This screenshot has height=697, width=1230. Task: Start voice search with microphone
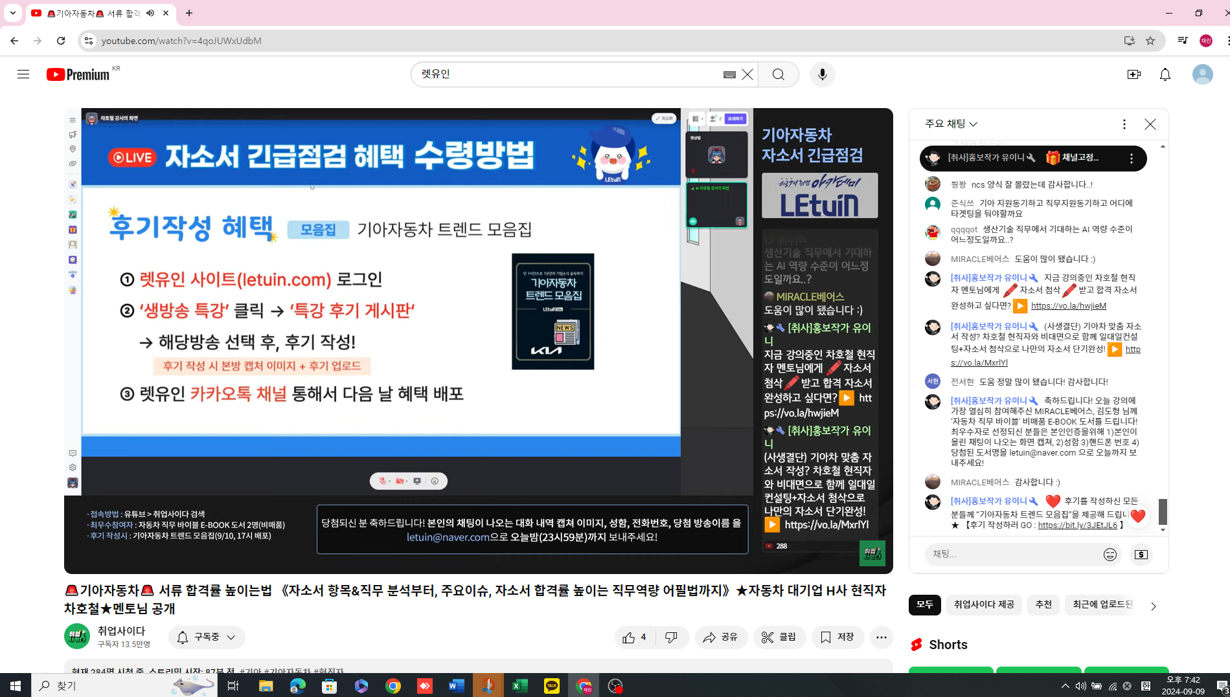tap(823, 74)
